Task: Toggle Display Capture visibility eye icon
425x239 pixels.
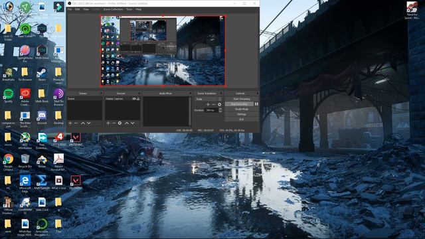Action: click(x=134, y=99)
